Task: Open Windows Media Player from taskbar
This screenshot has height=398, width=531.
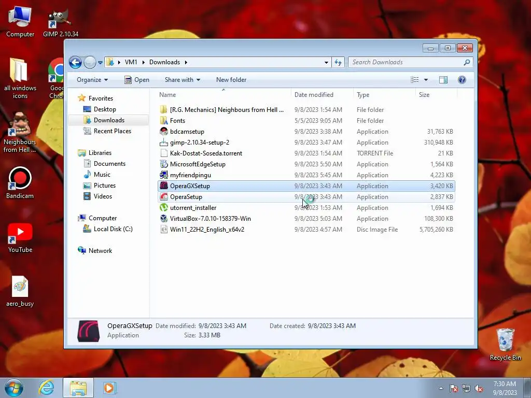Action: point(109,388)
